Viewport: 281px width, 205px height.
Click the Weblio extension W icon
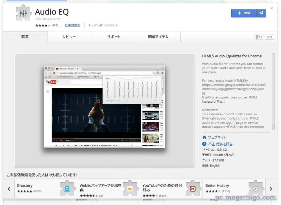[130, 189]
